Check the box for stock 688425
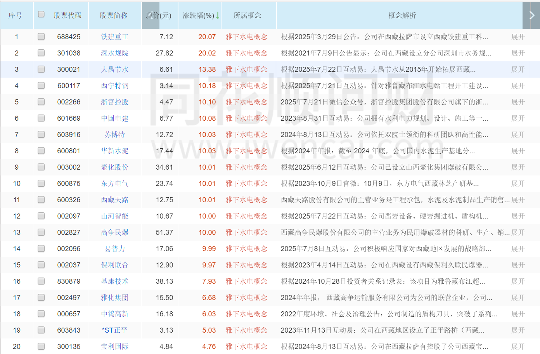The image size is (540, 354). click(x=41, y=36)
